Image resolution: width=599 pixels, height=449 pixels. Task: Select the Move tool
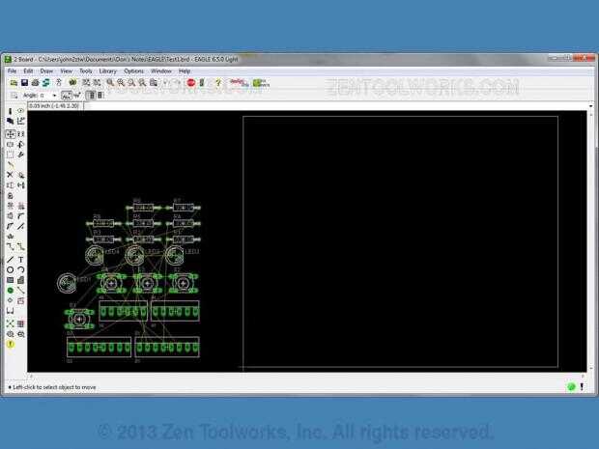[x=10, y=134]
